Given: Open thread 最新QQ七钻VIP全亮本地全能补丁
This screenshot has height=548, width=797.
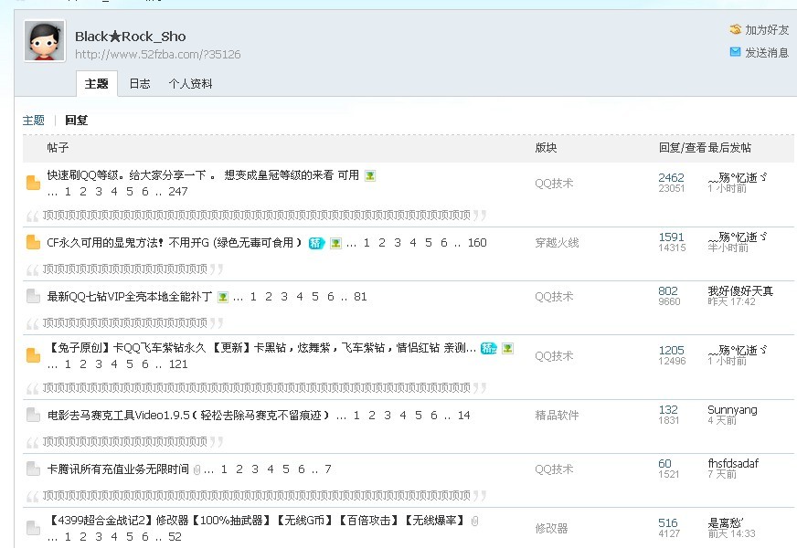Looking at the screenshot, I should (130, 297).
